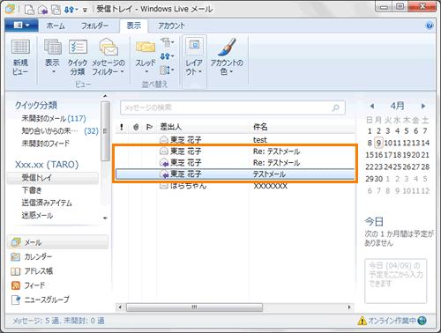Click envelope icon of first Re: テストメール

pyautogui.click(x=164, y=151)
